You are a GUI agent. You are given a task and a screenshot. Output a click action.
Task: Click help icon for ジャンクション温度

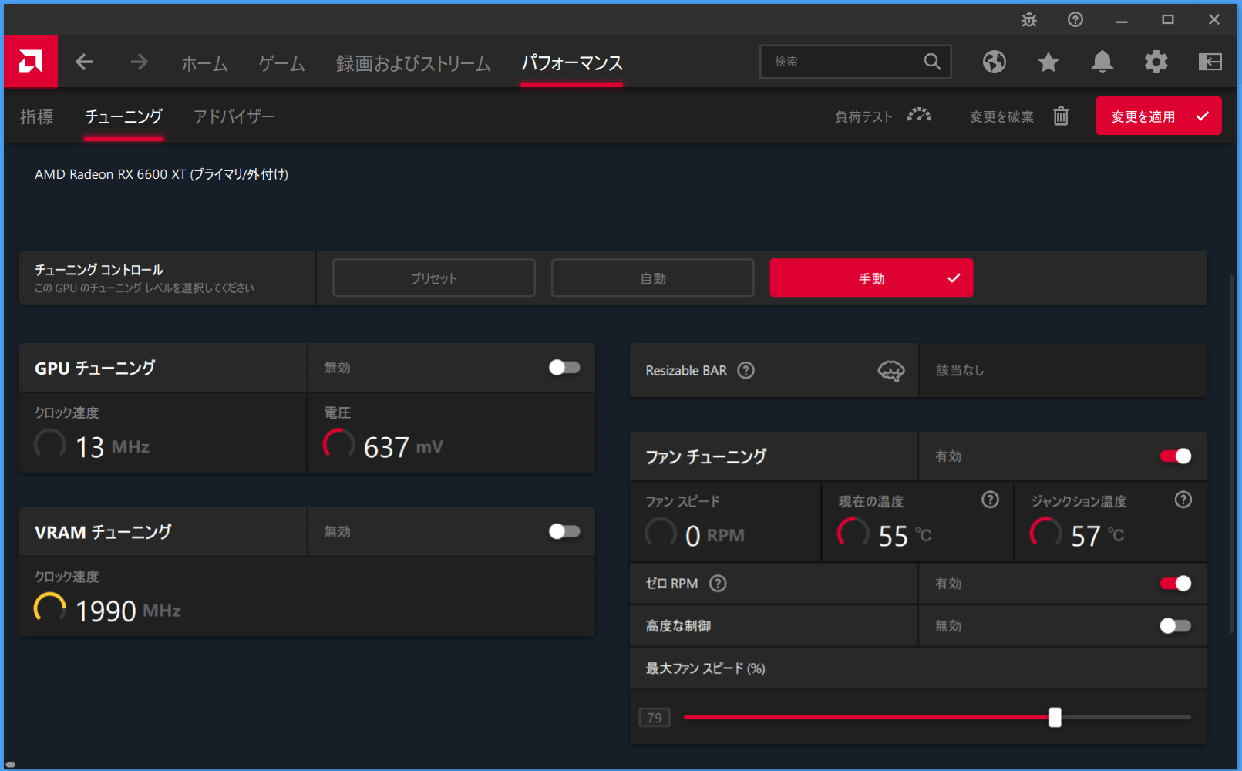coord(1183,500)
